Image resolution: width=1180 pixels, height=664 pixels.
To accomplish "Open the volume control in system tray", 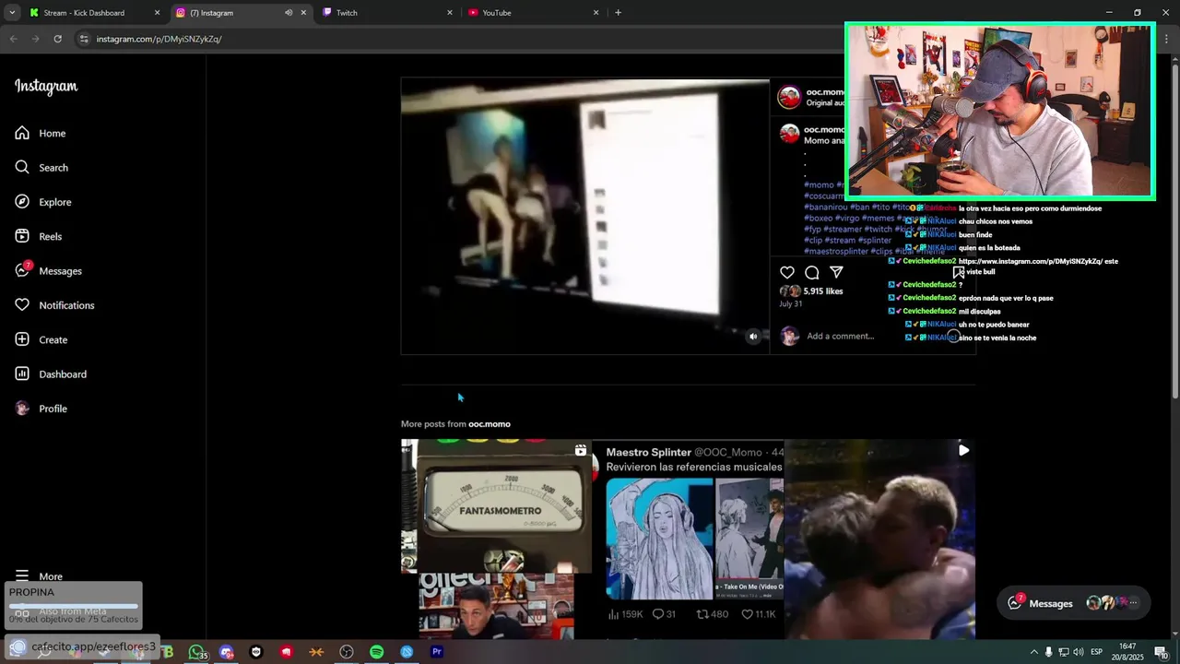I will 1078,652.
